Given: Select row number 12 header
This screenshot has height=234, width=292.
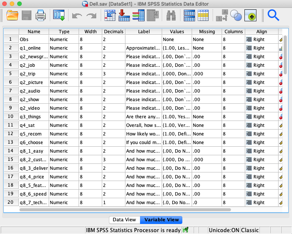Looking at the screenshot, I should coord(10,134).
